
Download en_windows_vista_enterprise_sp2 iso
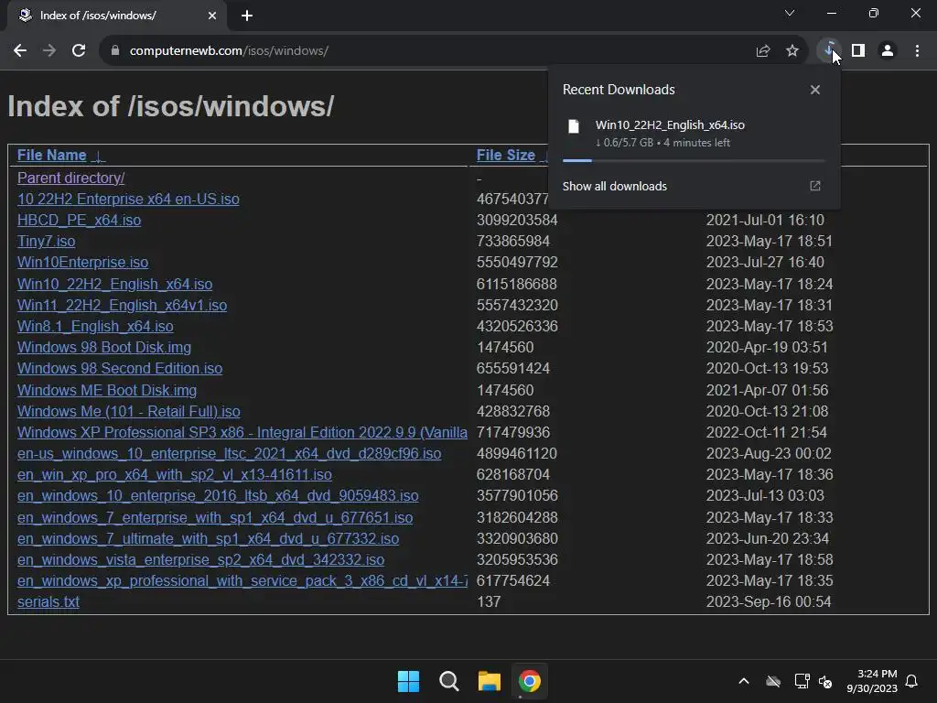pos(200,559)
